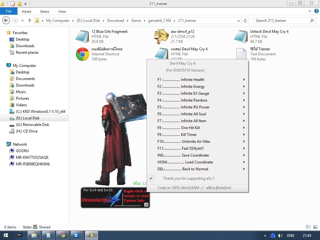Screen dimensions: 320x240
Task: Click the Back navigation arrow
Action: click(6, 20)
